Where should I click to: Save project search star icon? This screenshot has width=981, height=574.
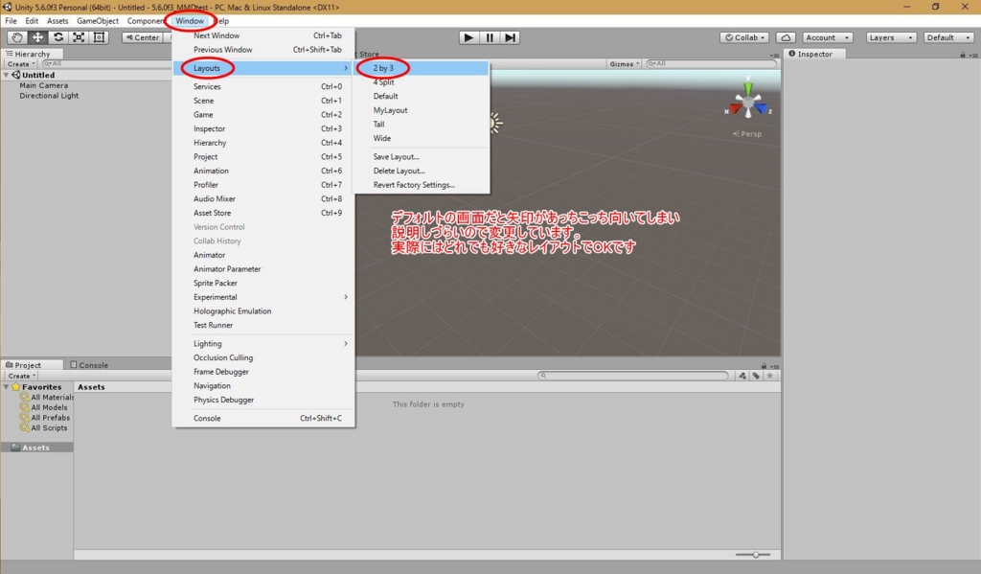coord(769,376)
